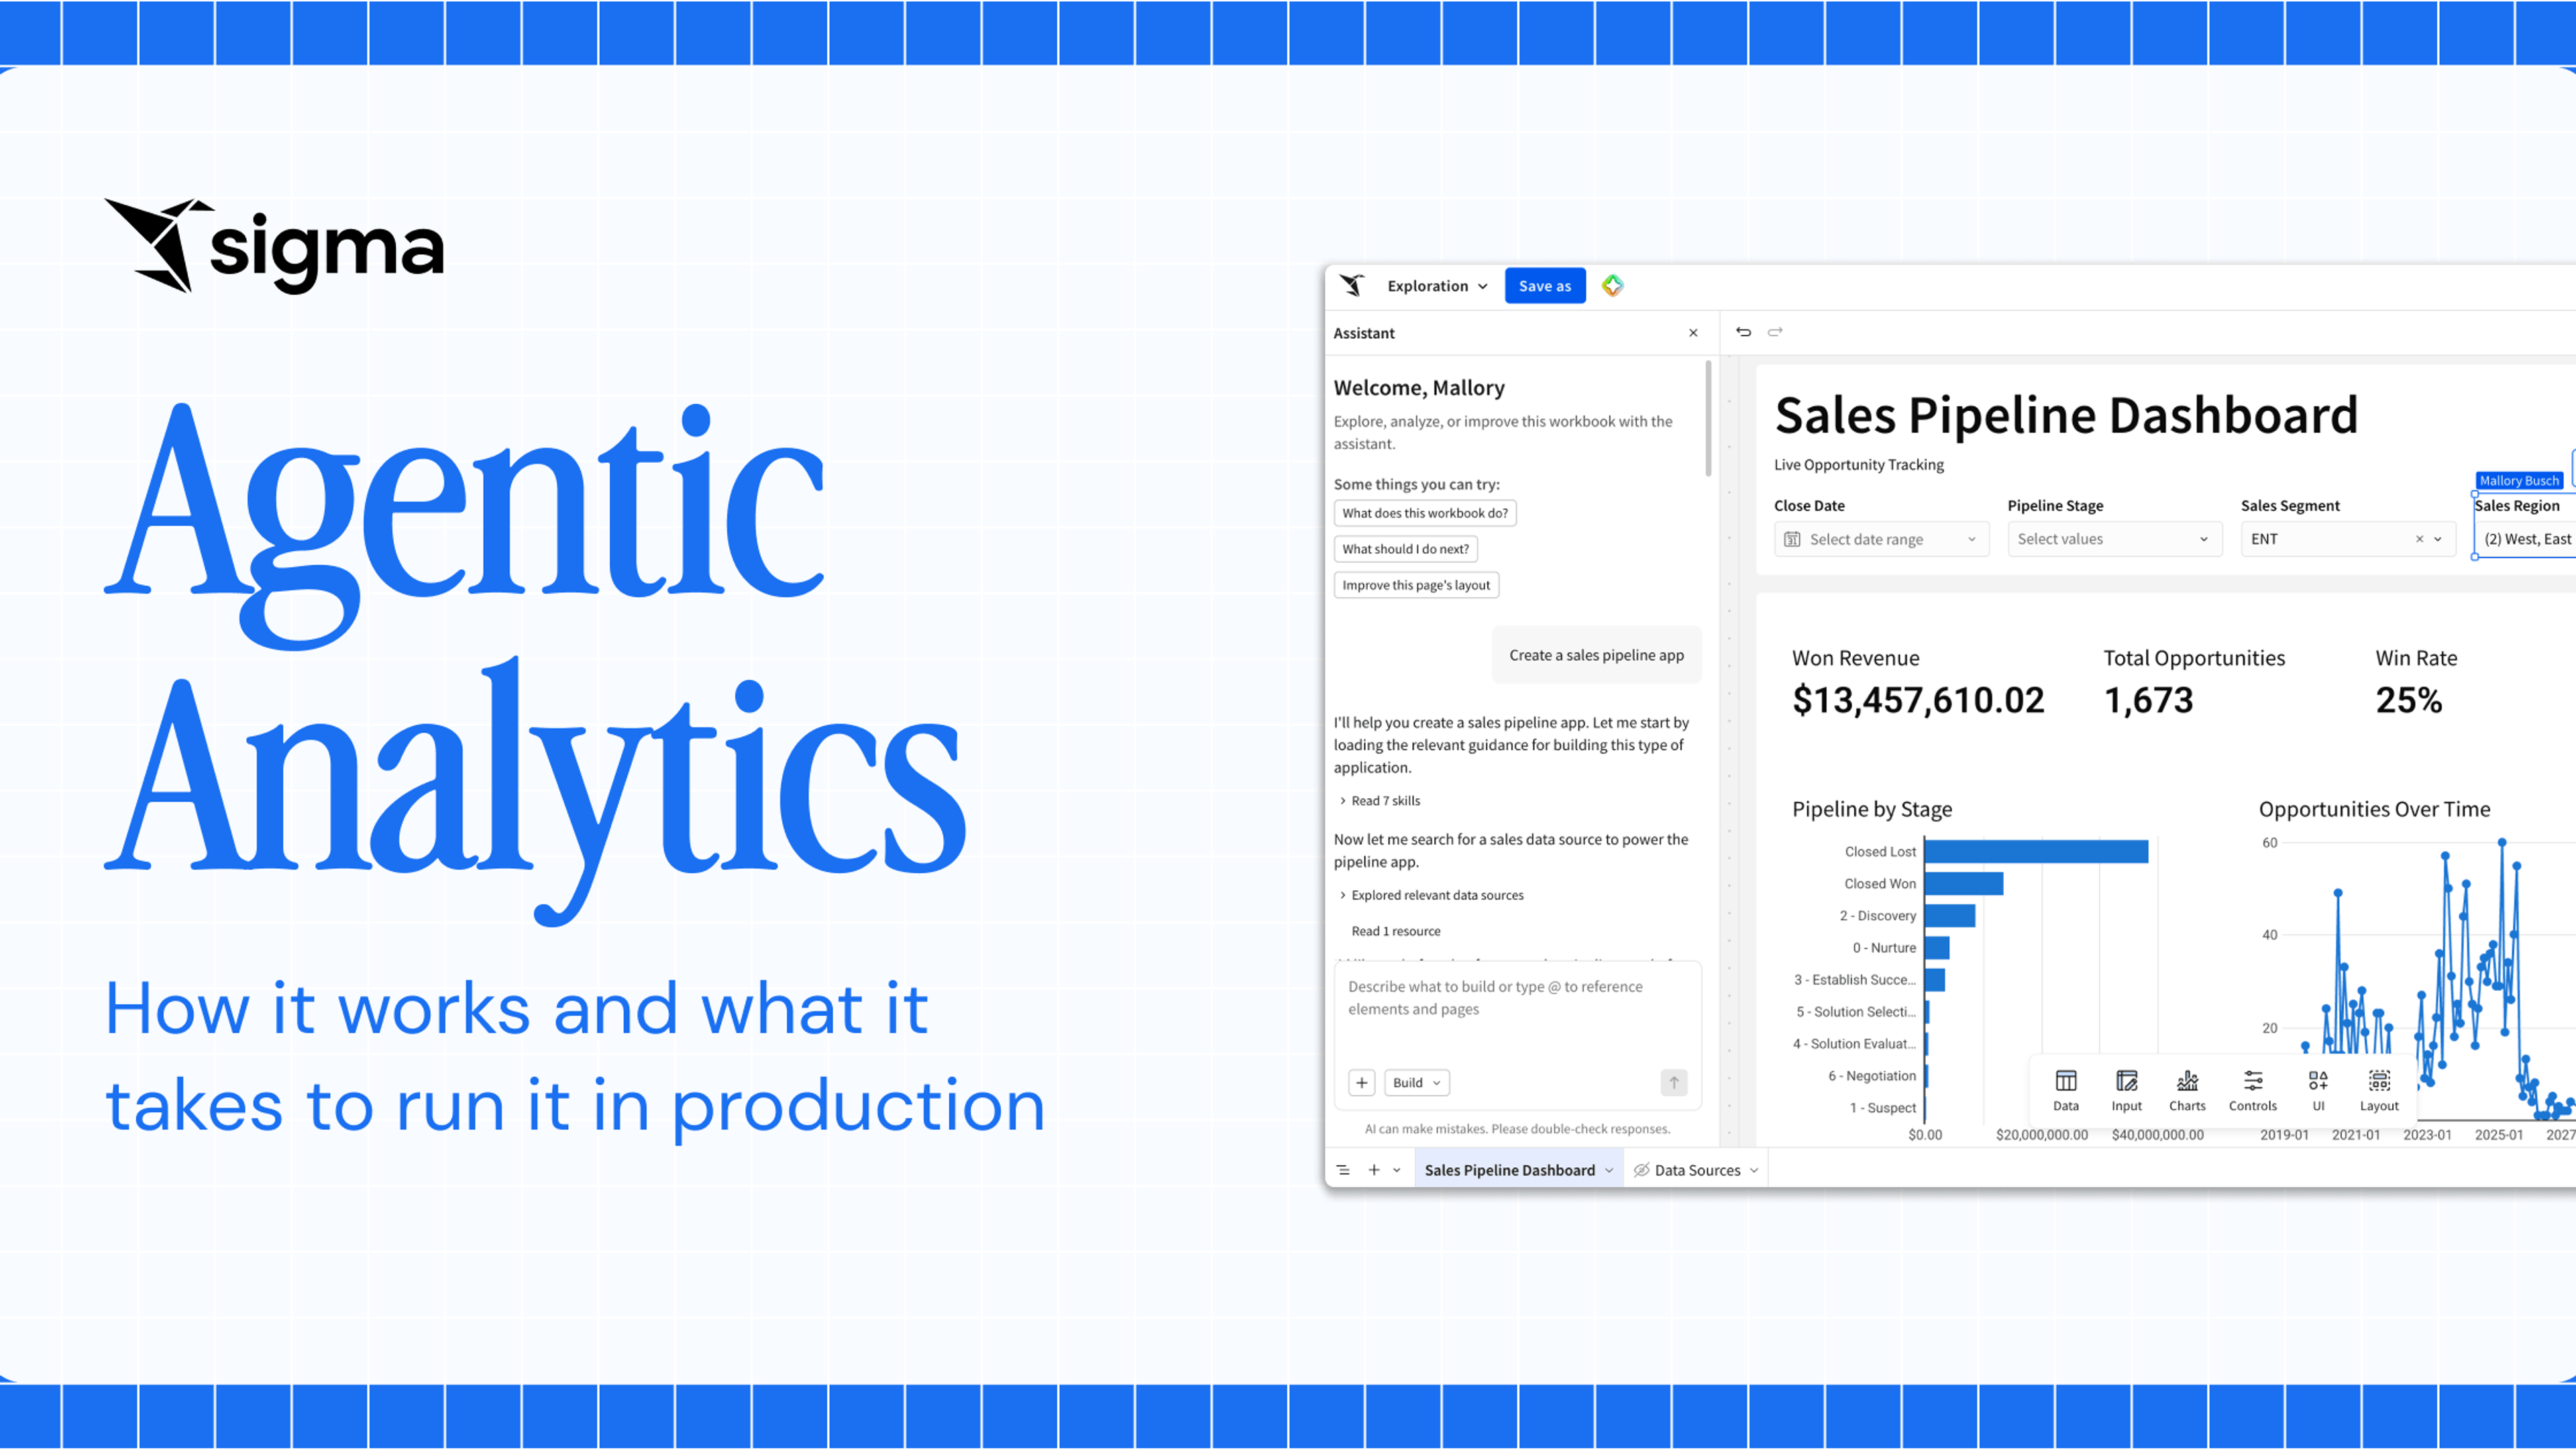
Task: Click the 'Pipeline by Stage' chart title
Action: click(1872, 809)
